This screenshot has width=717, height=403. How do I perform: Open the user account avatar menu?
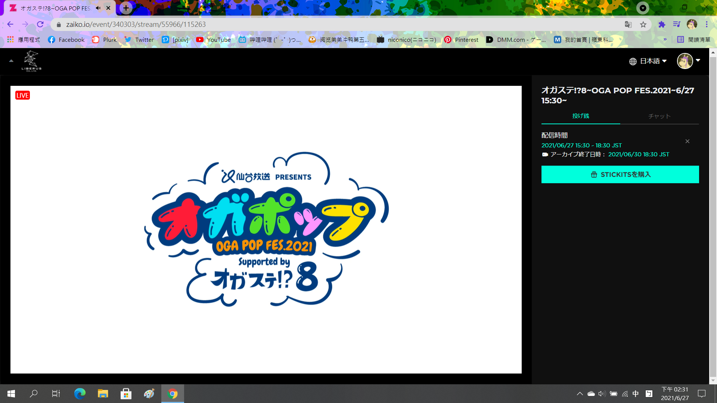click(x=688, y=61)
